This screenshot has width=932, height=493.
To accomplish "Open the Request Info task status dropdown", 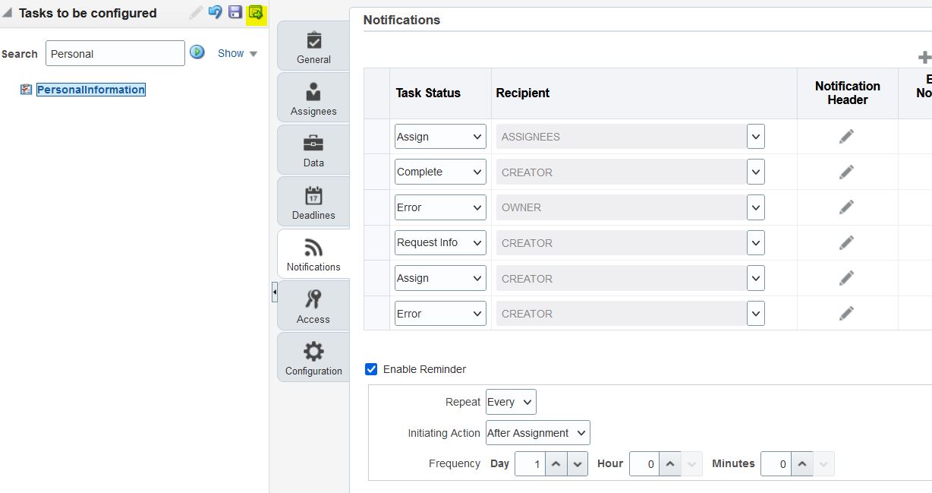I will [440, 242].
